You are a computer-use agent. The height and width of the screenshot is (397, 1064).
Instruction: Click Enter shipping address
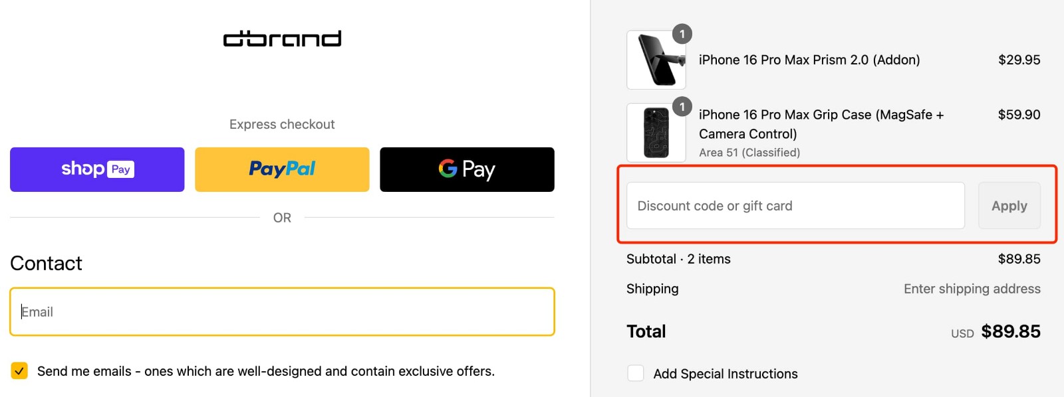972,289
